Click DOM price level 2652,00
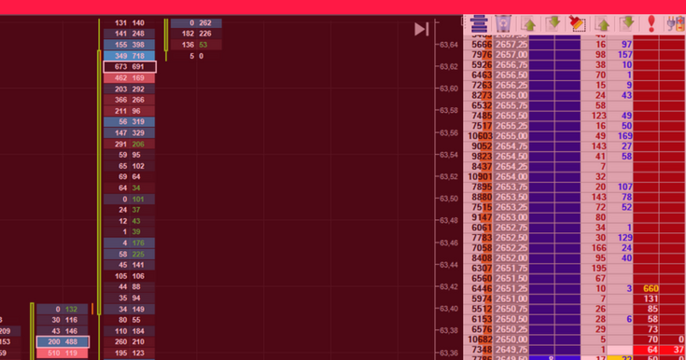Screen dimensions: 686x360 click(x=511, y=258)
